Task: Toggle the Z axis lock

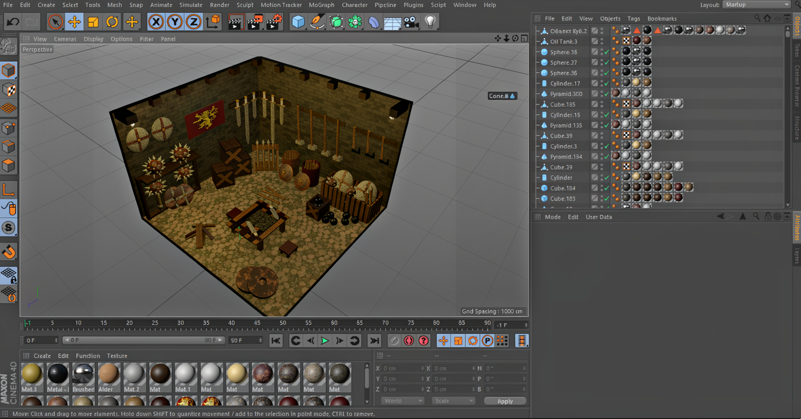Action: 193,22
